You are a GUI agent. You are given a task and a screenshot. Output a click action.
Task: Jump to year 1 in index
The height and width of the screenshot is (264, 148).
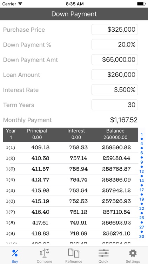pos(142,134)
